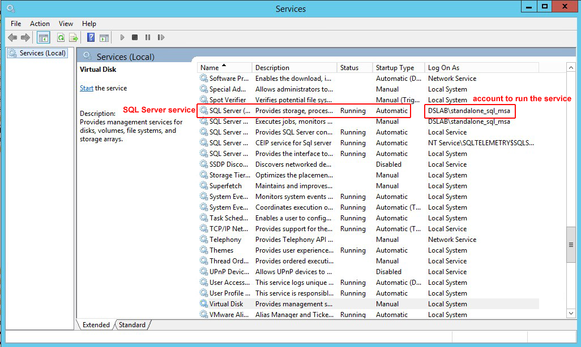
Task: Select the Telephony service row
Action: (x=225, y=240)
